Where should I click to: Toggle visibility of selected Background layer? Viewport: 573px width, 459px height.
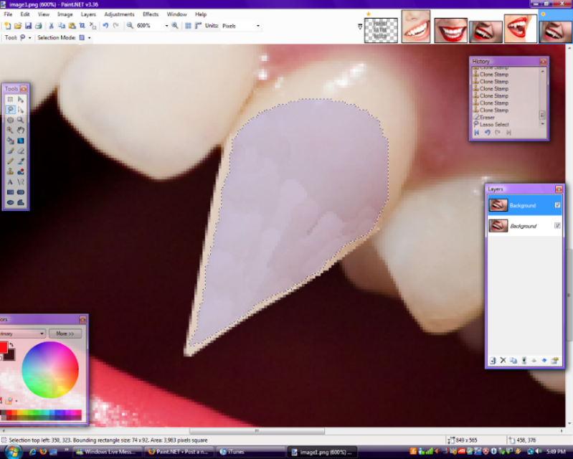click(557, 205)
